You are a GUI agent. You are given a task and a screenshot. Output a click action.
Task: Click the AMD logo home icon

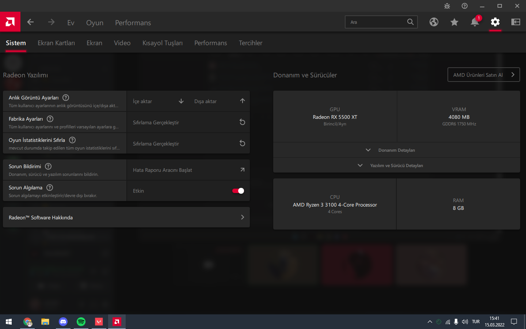(x=10, y=22)
